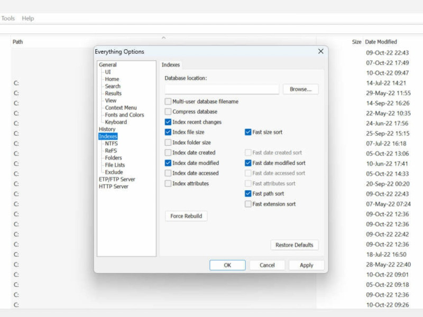
Task: Open ReFS index settings
Action: click(x=111, y=151)
